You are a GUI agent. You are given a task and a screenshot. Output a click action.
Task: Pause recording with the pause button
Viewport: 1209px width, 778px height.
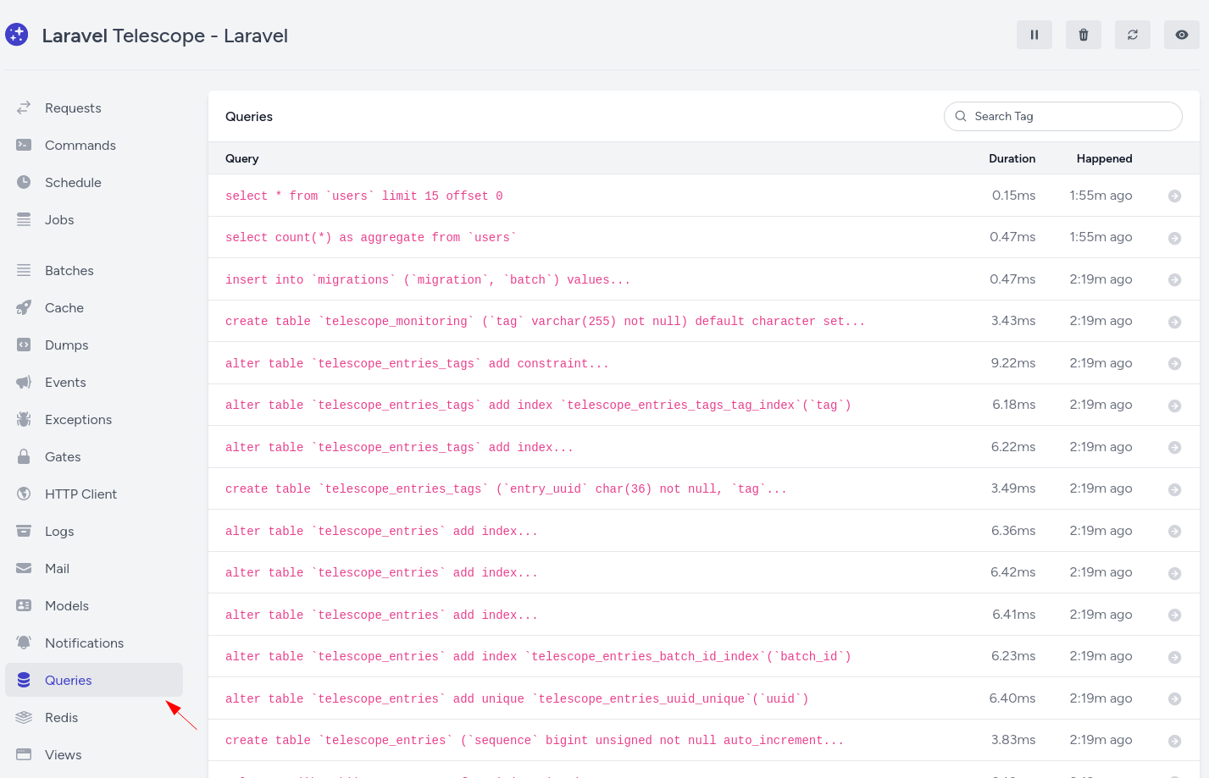(1034, 35)
